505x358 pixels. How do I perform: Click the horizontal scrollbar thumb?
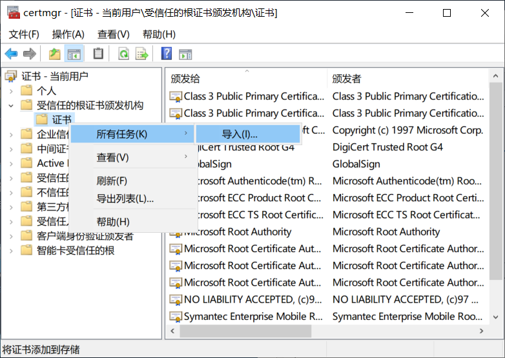tap(245, 331)
